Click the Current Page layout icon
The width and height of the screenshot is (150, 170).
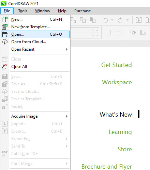[x=143, y=33]
